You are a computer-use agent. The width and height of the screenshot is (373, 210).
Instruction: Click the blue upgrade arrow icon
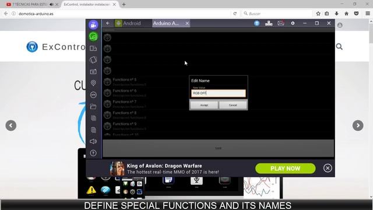[x=256, y=23]
